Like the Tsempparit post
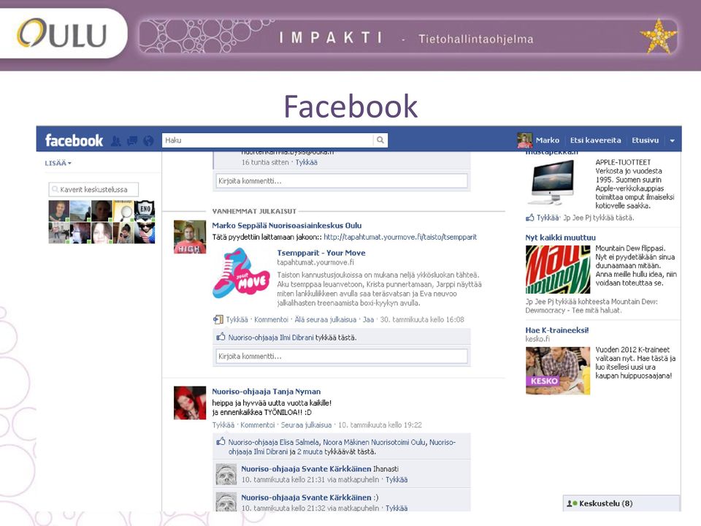 click(x=237, y=319)
